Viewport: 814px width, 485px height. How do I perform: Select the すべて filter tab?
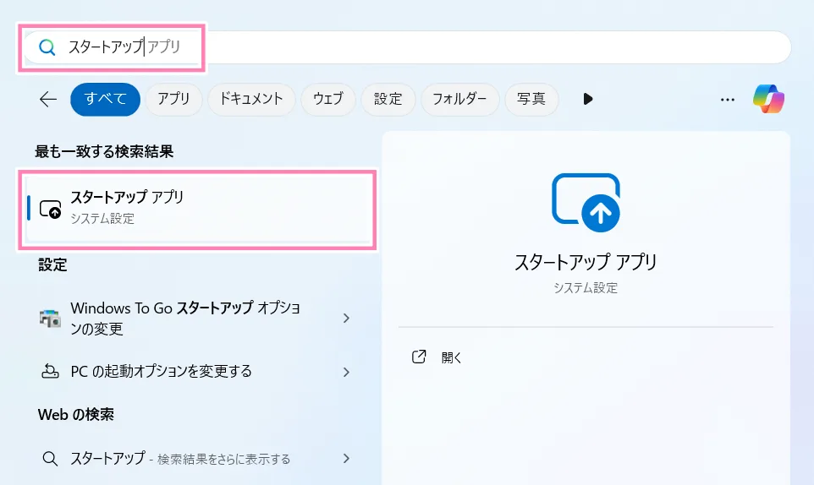[105, 99]
